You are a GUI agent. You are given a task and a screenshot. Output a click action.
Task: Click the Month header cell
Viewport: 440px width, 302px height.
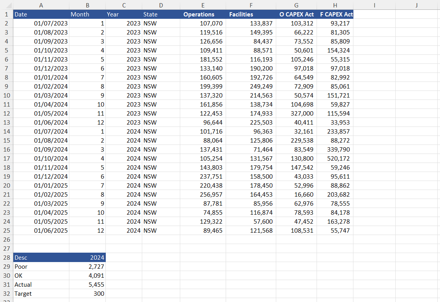(87, 14)
